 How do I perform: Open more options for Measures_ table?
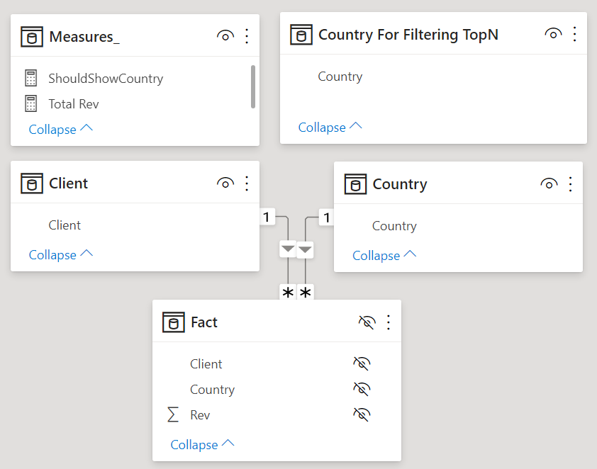click(x=247, y=36)
